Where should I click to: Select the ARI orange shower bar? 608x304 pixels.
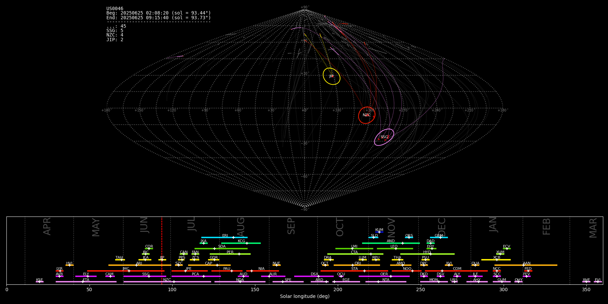140,265
